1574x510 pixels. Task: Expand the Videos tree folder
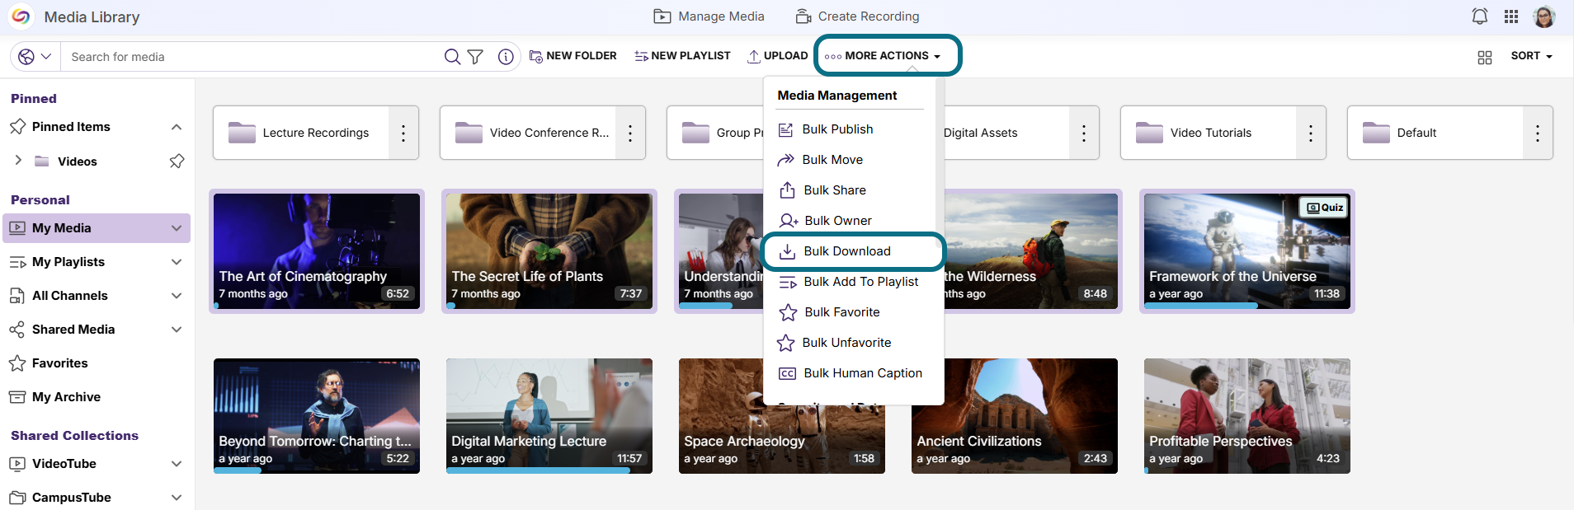(18, 161)
